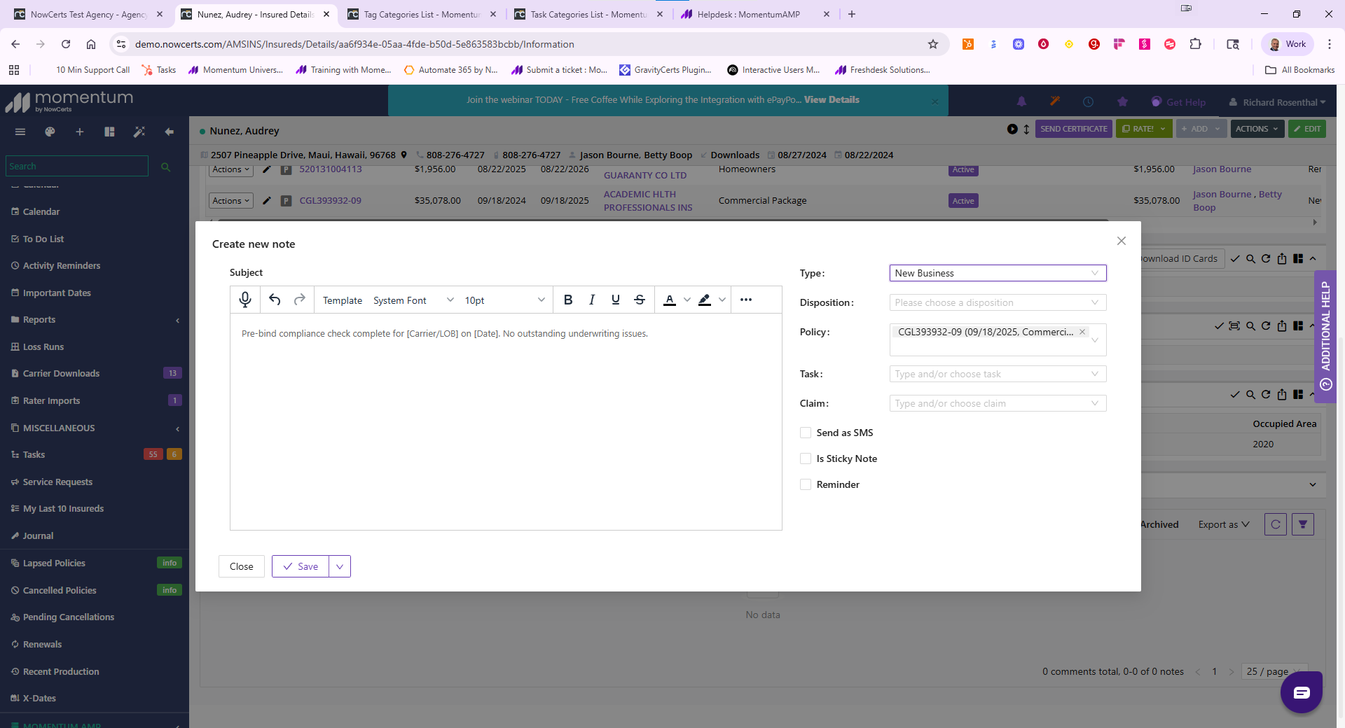This screenshot has height=728, width=1345.
Task: Click the Claim choose field
Action: (x=998, y=403)
